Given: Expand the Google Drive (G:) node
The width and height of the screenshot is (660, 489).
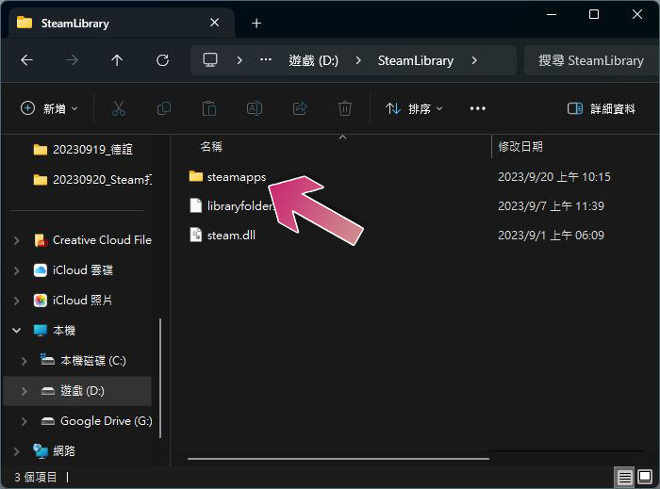Looking at the screenshot, I should 24,421.
